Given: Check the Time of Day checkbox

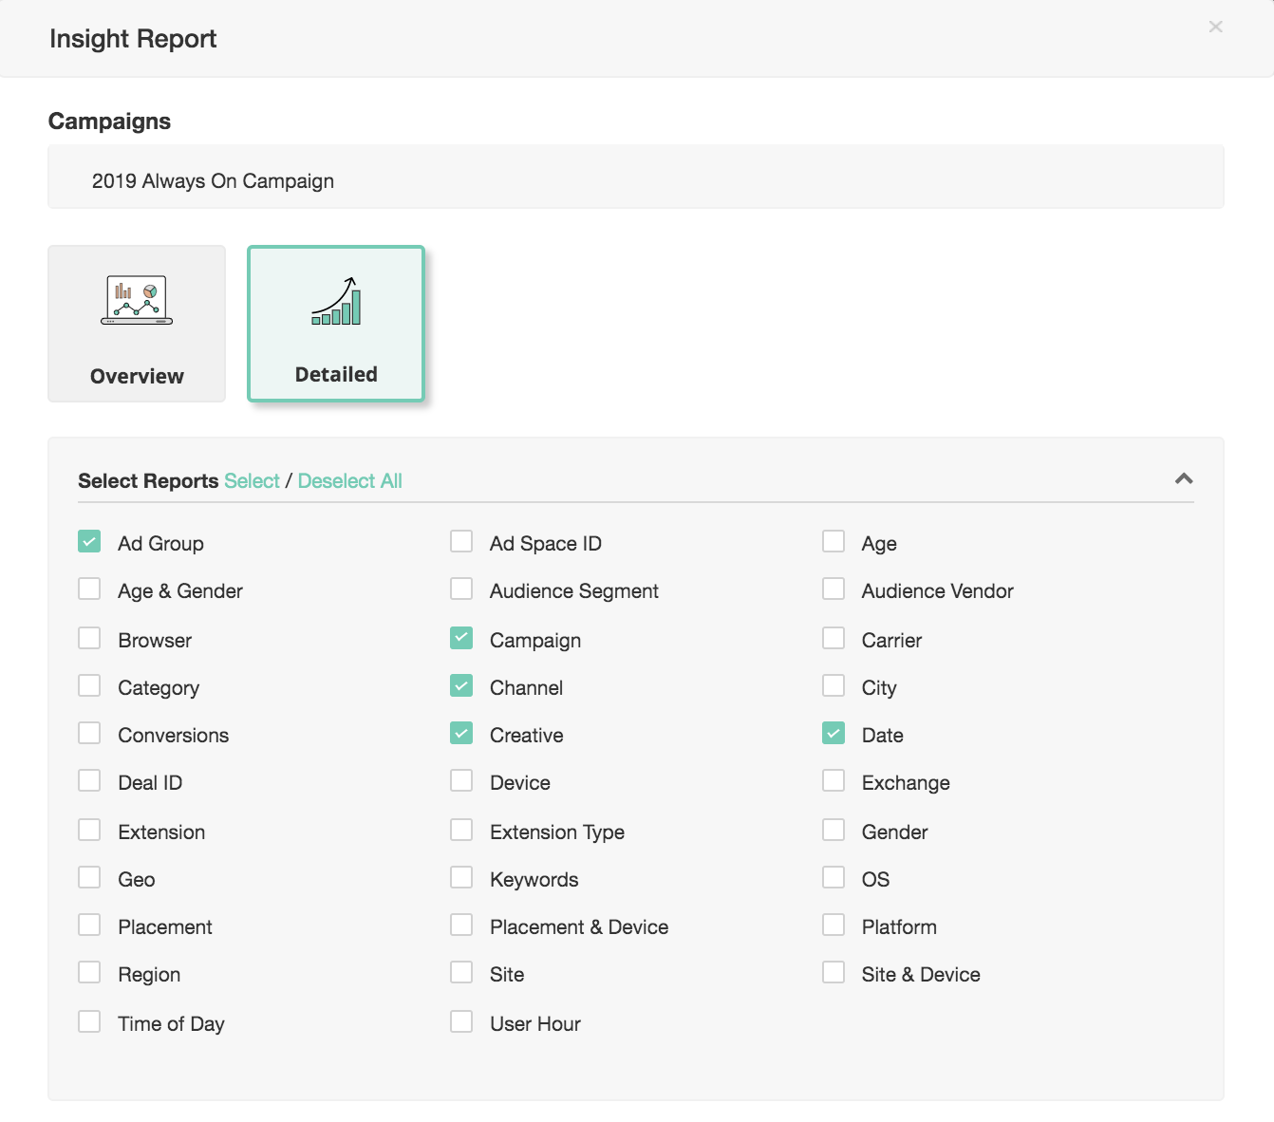Looking at the screenshot, I should click(x=89, y=1022).
